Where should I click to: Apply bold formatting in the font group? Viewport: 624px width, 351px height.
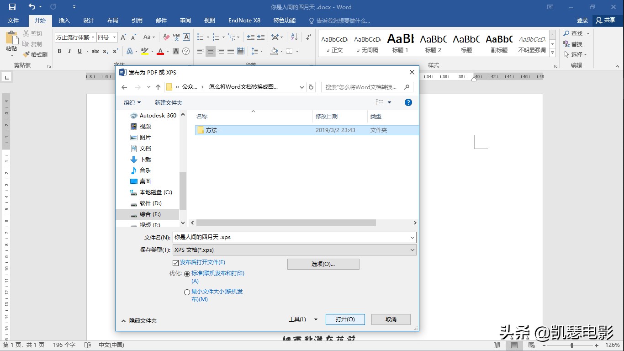pyautogui.click(x=59, y=52)
